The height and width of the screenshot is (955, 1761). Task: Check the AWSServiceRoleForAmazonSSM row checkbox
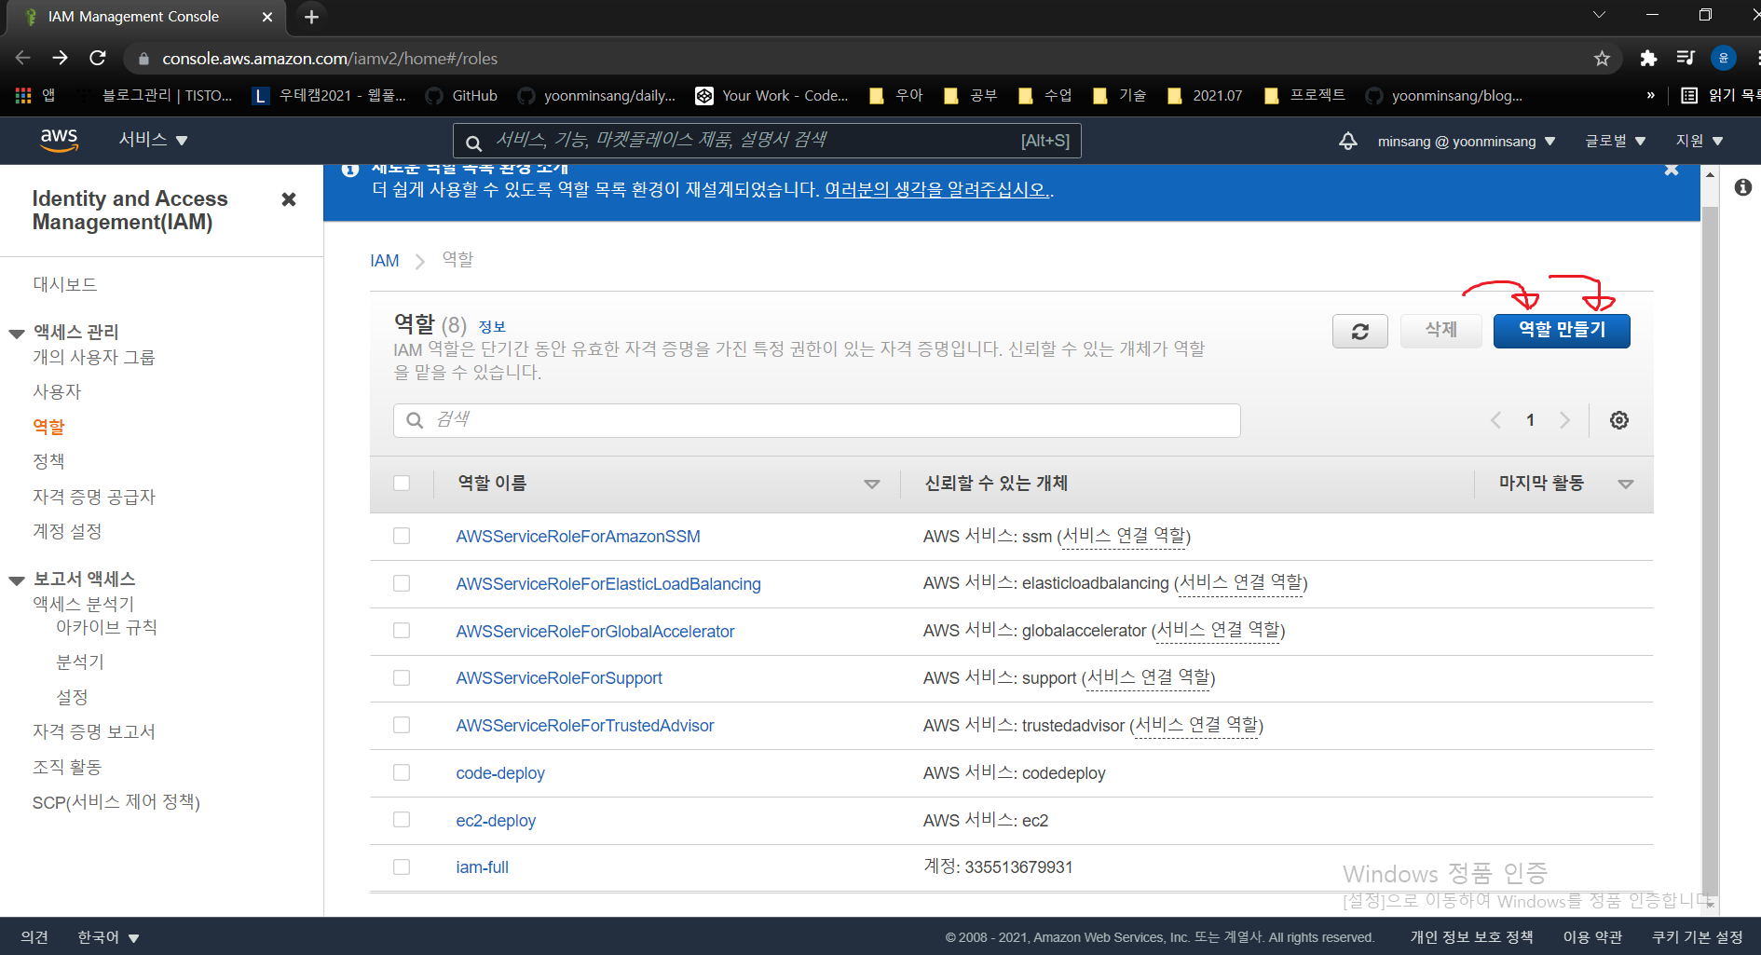click(x=402, y=536)
